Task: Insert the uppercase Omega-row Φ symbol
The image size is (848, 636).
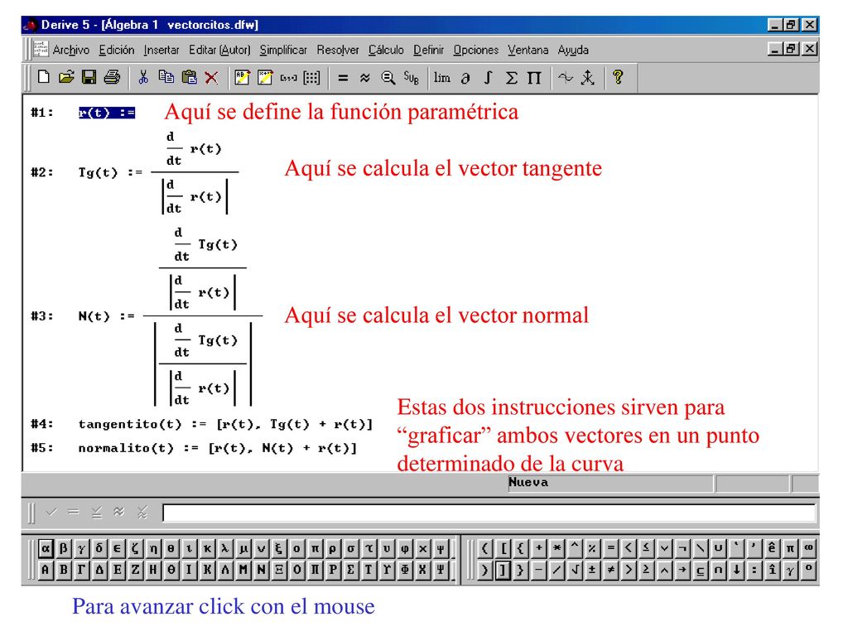Action: click(404, 569)
